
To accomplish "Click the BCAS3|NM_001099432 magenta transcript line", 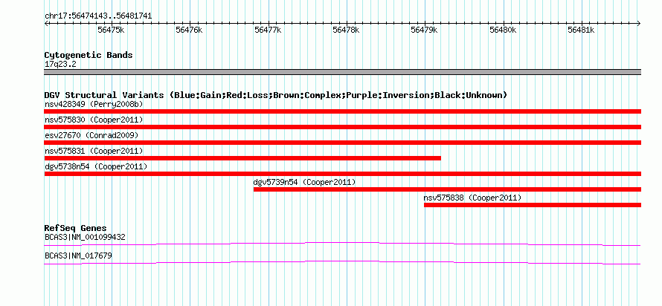I will coord(342,244).
